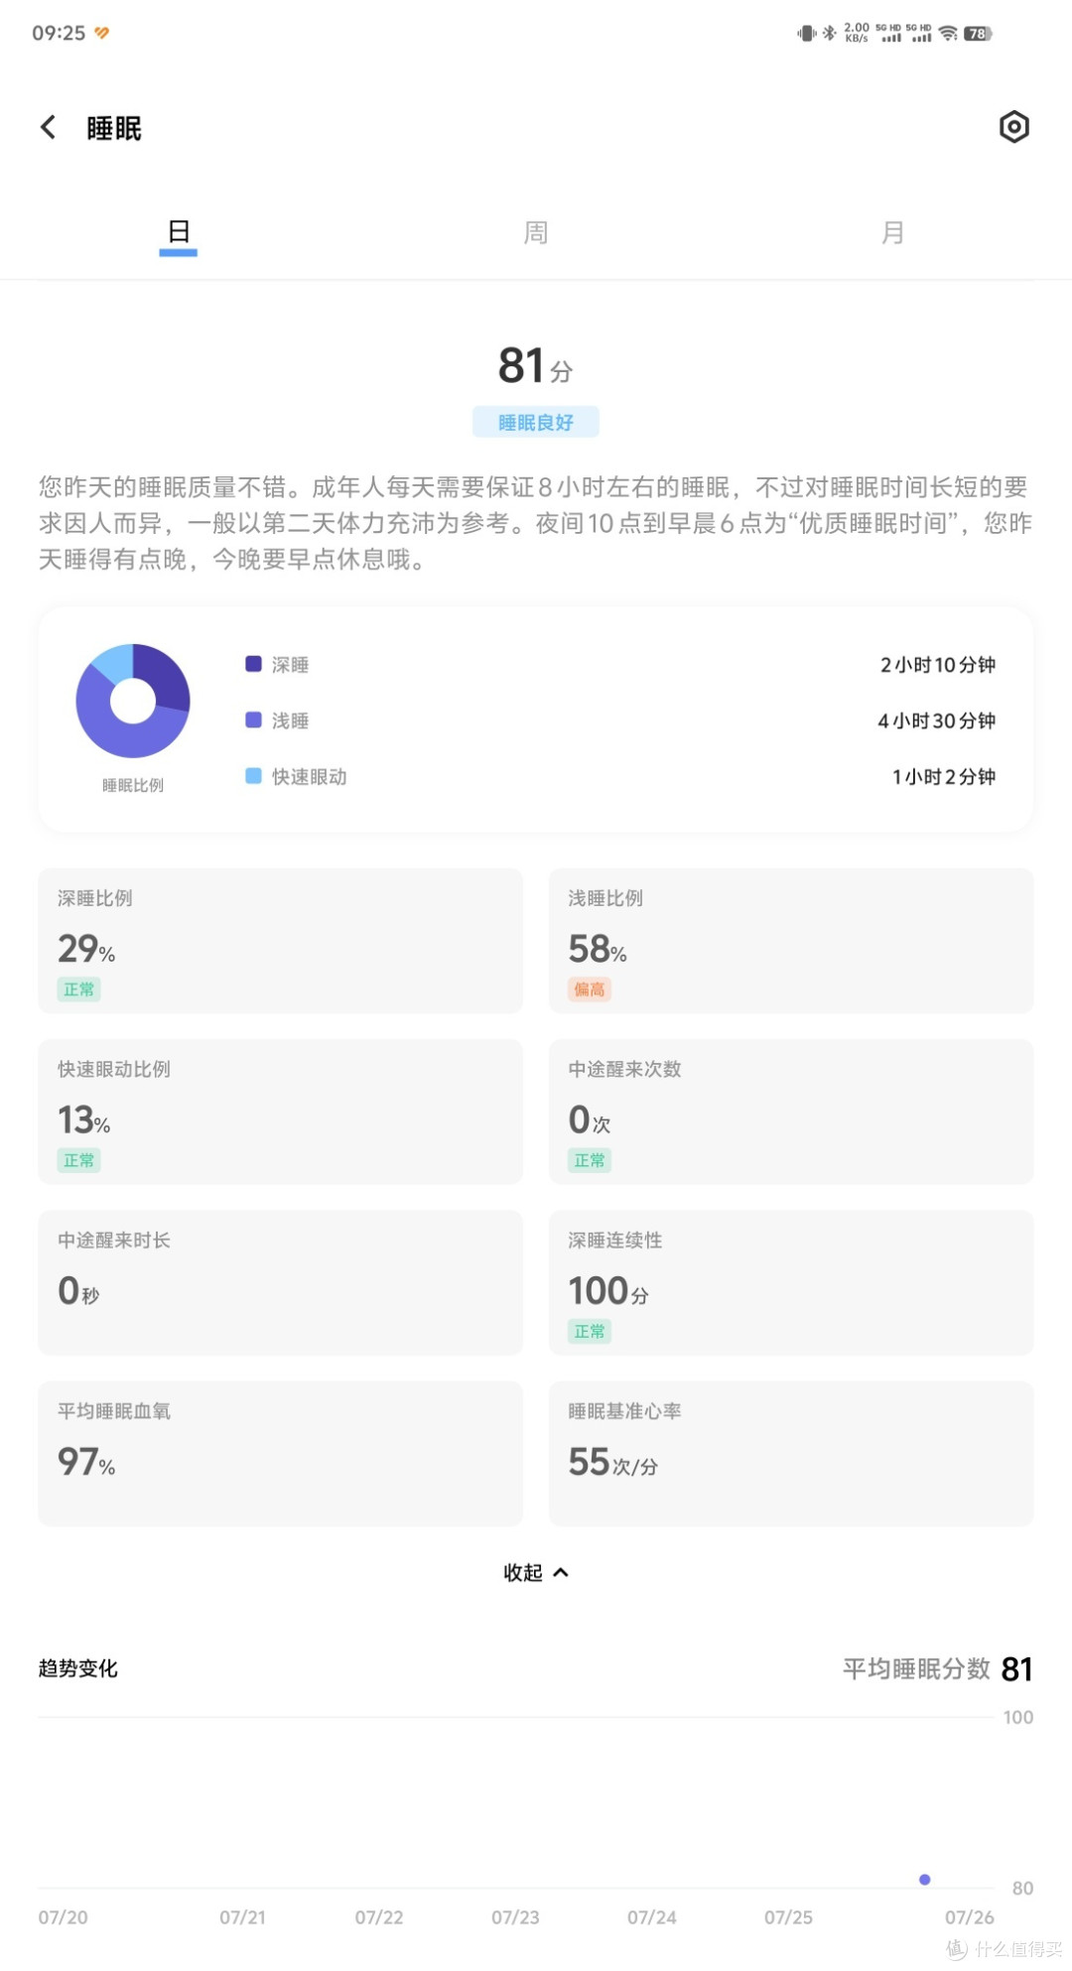Tap the battery indicator icon
The width and height of the screenshot is (1072, 1971).
[x=978, y=34]
